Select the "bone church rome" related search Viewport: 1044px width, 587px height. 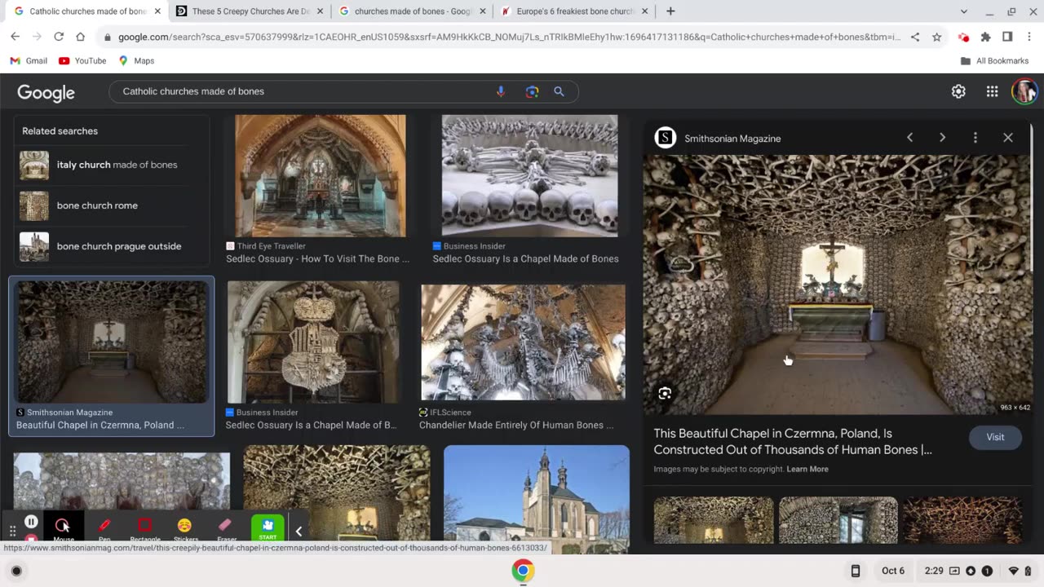pos(97,205)
